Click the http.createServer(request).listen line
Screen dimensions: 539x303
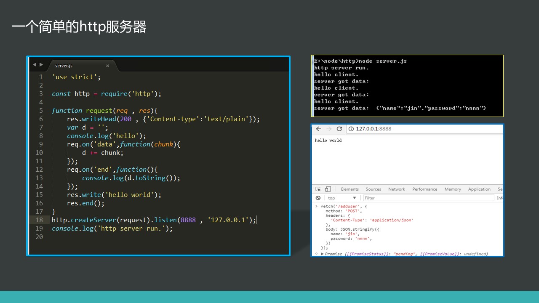pos(154,220)
